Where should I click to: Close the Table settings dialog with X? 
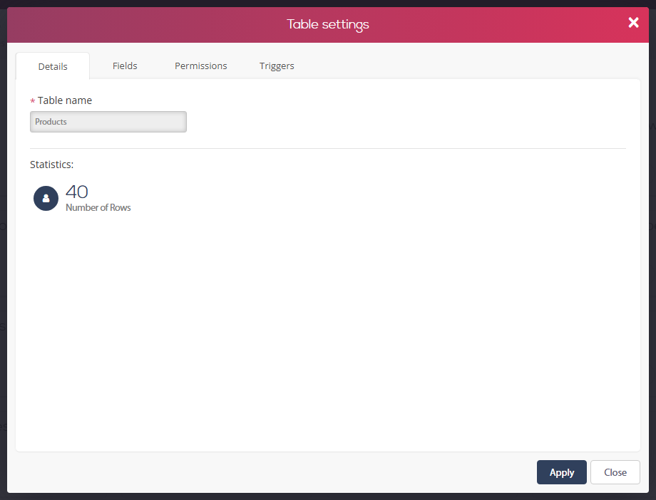pyautogui.click(x=633, y=23)
